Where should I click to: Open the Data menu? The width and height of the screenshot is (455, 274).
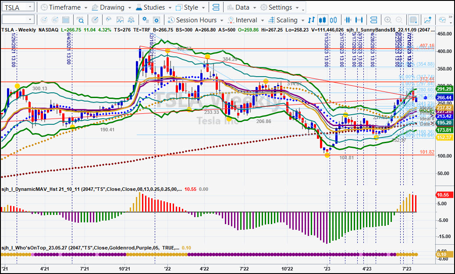coord(242,7)
